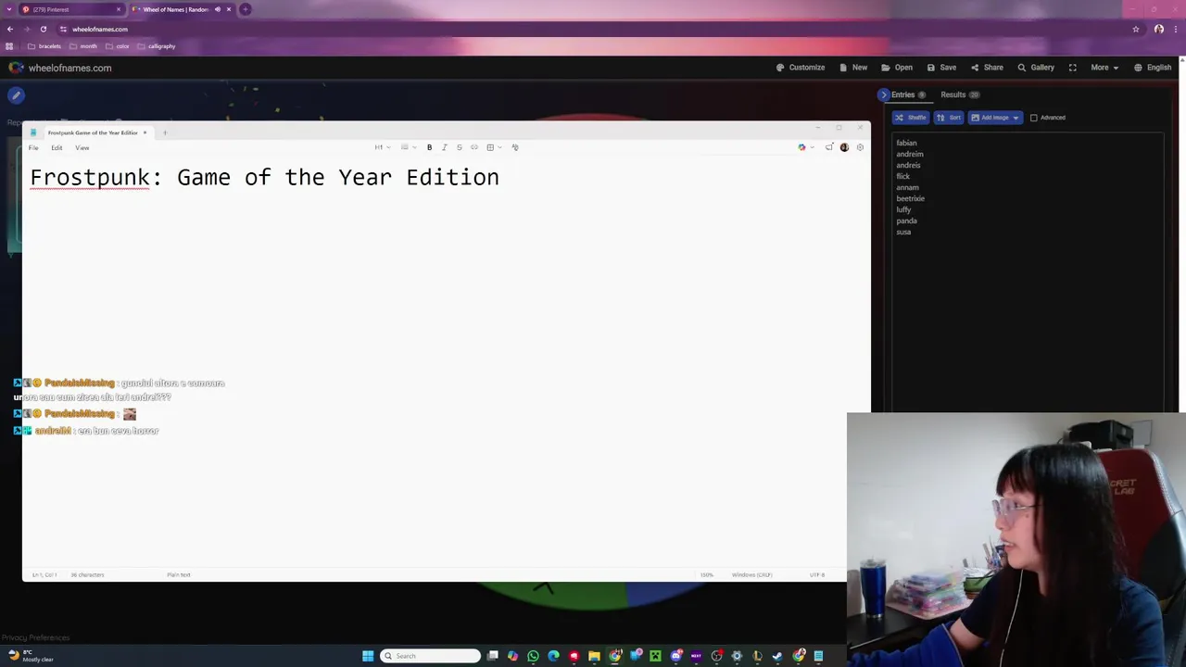This screenshot has height=667, width=1186.
Task: Click clear formatting icon in Notepad
Action: point(515,147)
